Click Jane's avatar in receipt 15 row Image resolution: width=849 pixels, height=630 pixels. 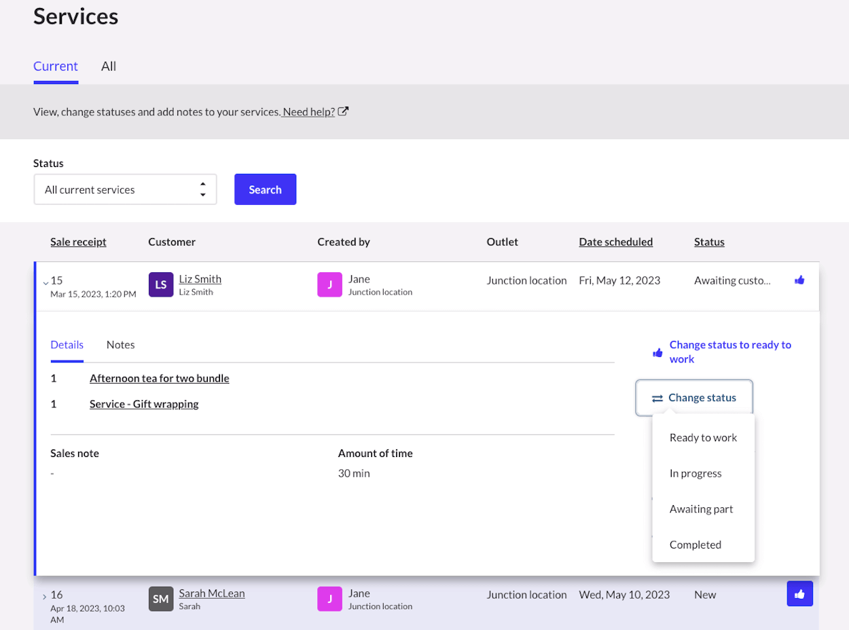click(329, 285)
